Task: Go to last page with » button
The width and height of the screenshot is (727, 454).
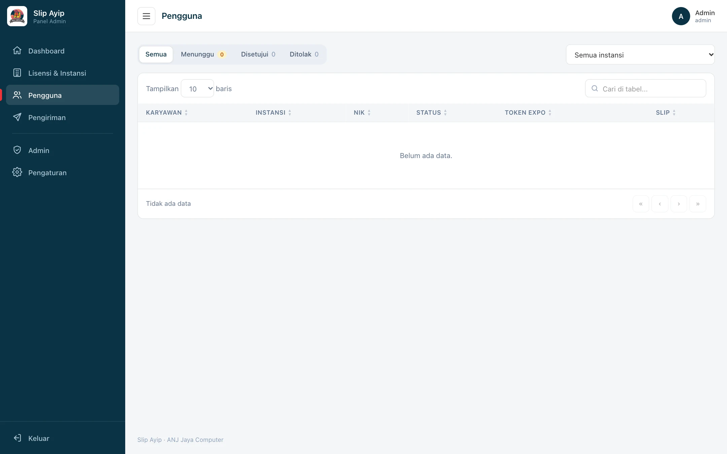Action: [698, 204]
